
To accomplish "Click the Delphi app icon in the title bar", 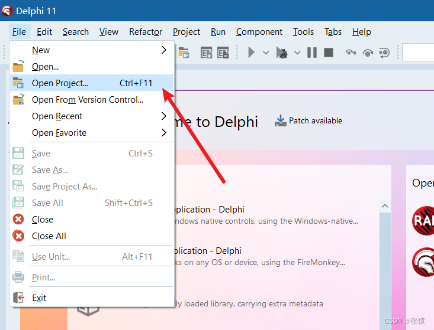I will 7,11.
